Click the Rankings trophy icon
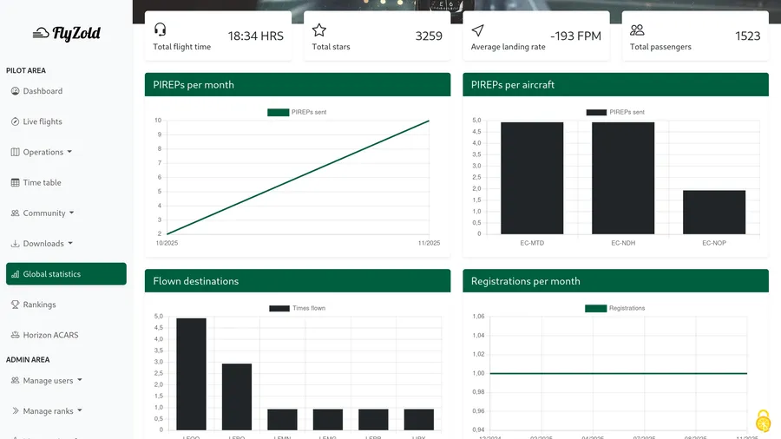The width and height of the screenshot is (781, 439). click(15, 305)
